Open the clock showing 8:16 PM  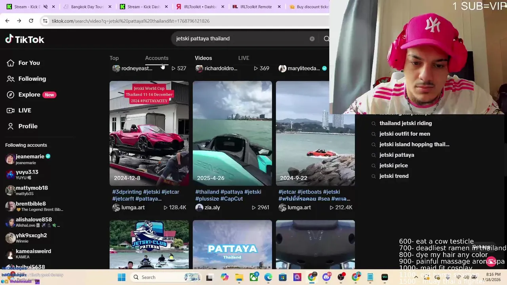tap(493, 277)
